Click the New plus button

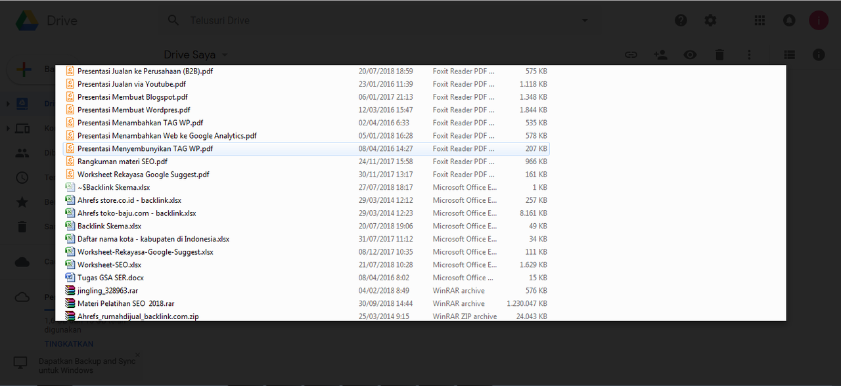click(24, 69)
